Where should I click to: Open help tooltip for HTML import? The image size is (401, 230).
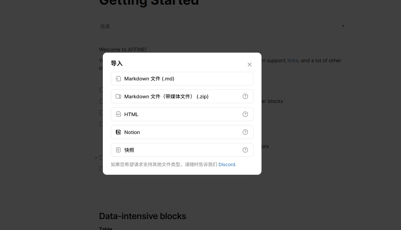[x=245, y=115]
